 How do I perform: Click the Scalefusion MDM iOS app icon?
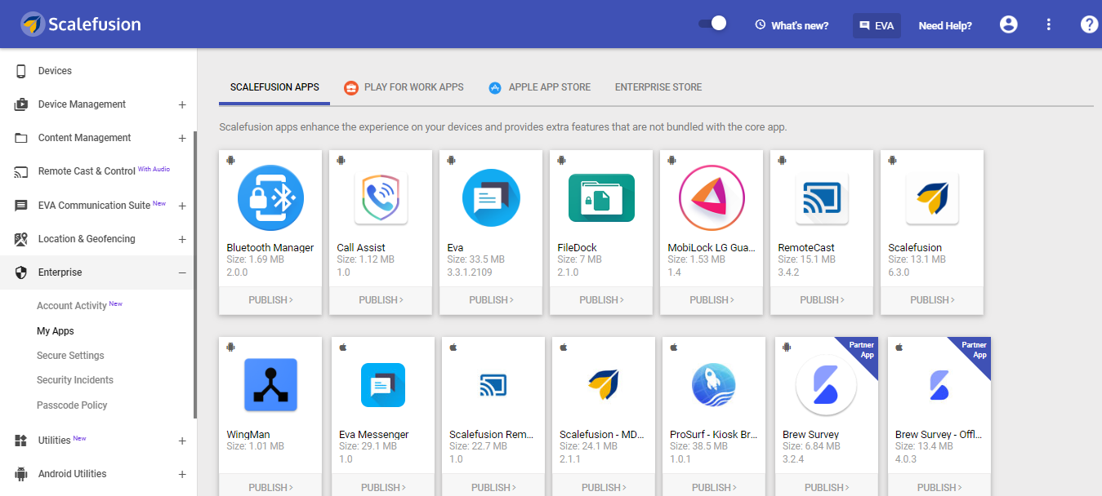tap(604, 384)
